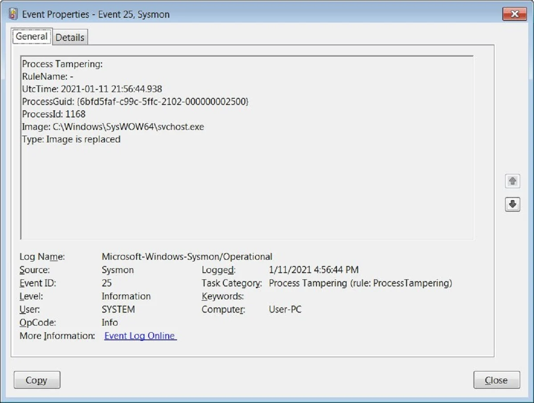Click the 'More Information:' label
Viewport: 534px width, 403px height.
tap(57, 336)
